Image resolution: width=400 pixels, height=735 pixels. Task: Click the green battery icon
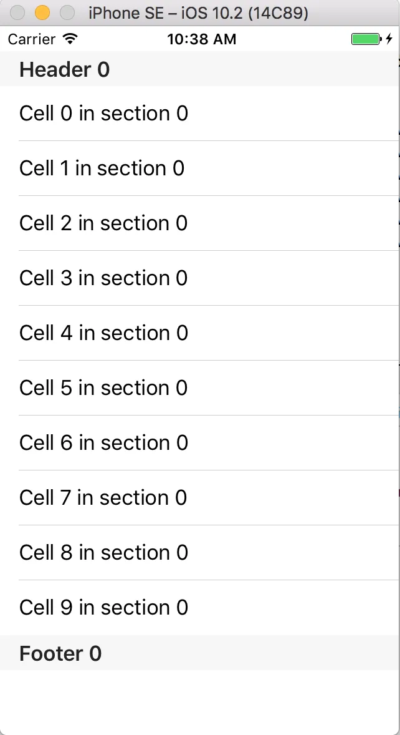pos(366,39)
